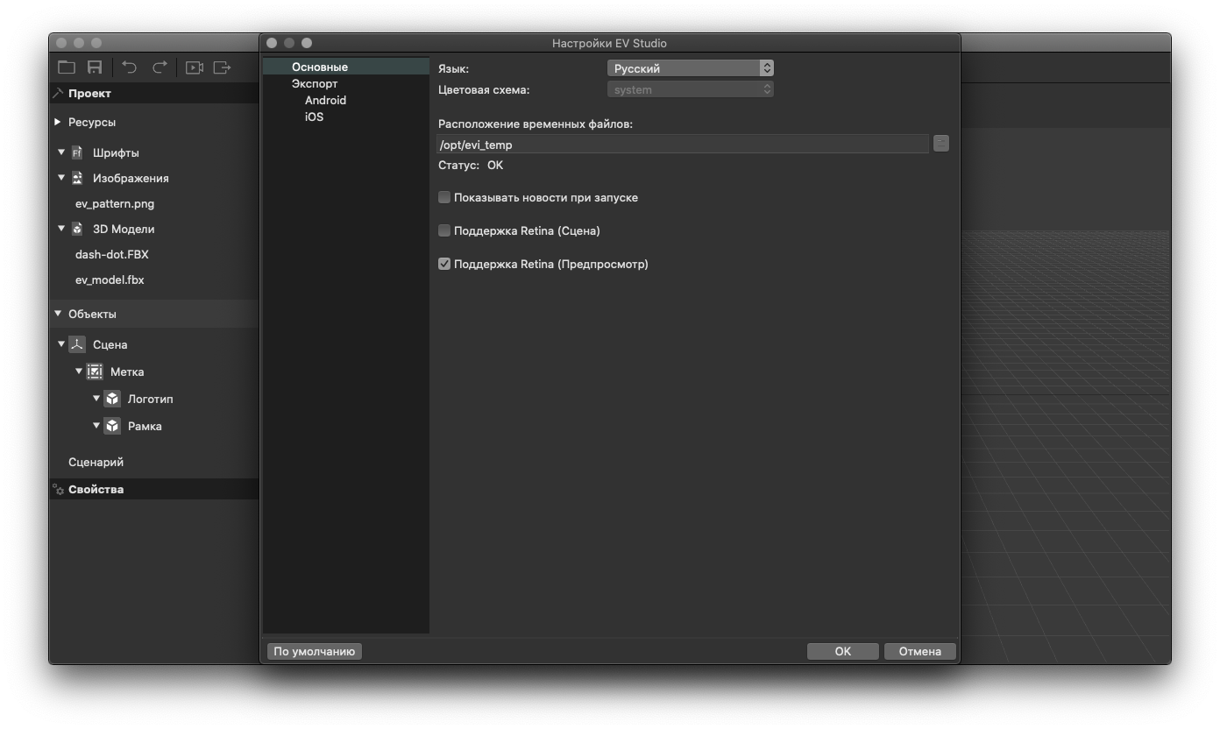Click the Расположение временных файлов label

536,124
